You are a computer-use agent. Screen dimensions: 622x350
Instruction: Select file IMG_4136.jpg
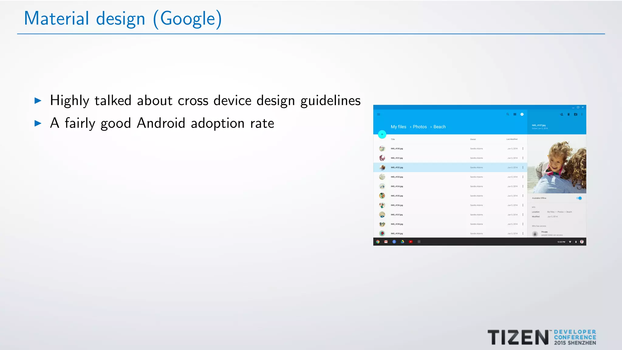pos(450,205)
